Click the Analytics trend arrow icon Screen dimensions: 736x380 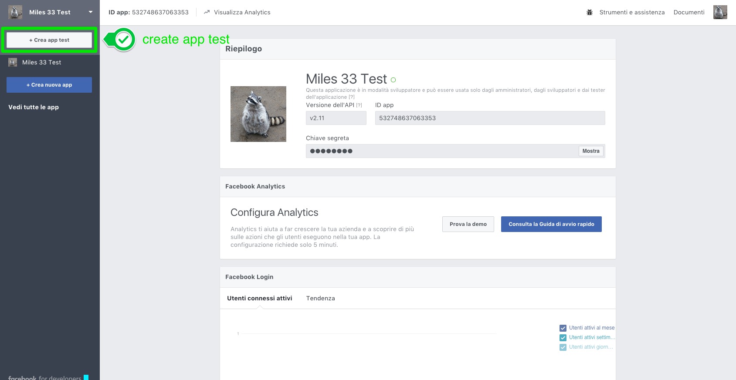coord(207,12)
